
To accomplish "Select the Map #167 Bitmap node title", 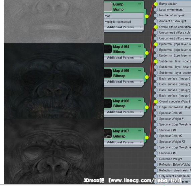I will [x=124, y=134].
